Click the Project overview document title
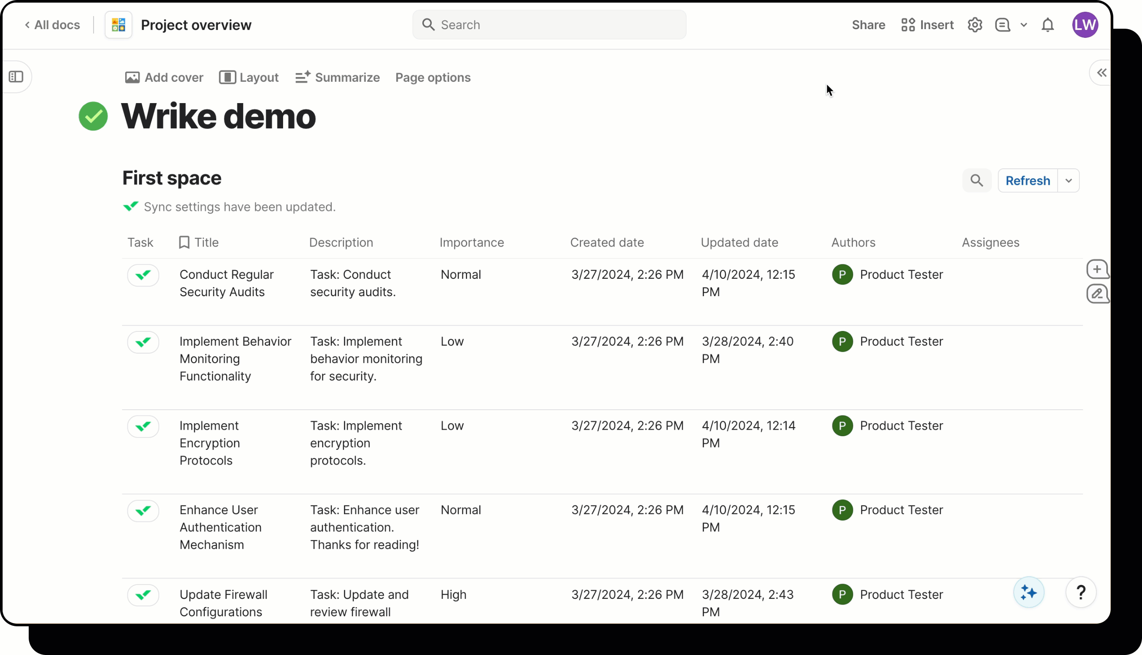 (x=196, y=25)
